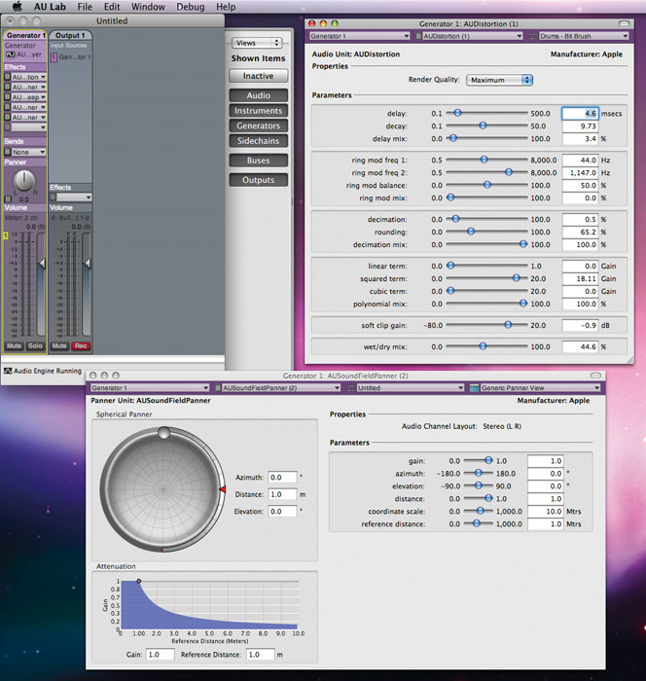Toggle bypass for the AU...eep effect
The width and height of the screenshot is (646, 681).
point(7,97)
